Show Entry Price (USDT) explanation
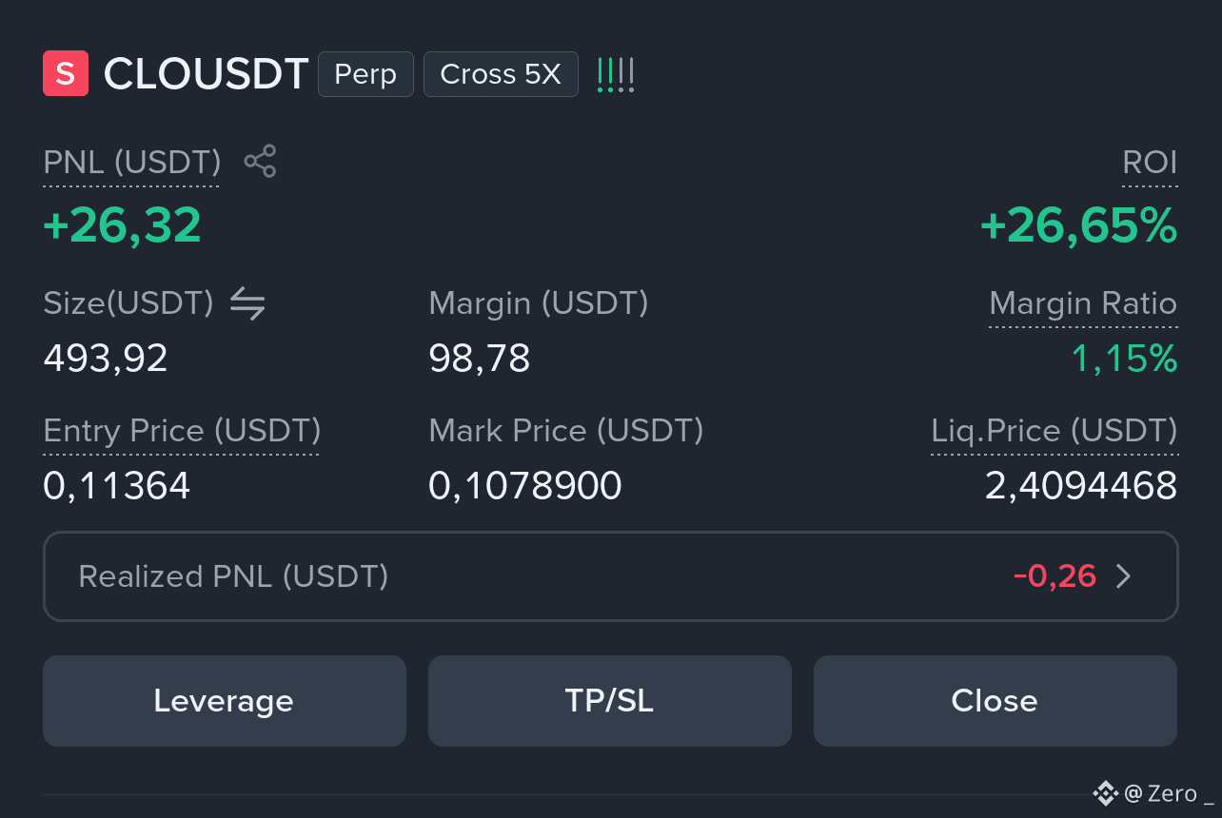The width and height of the screenshot is (1222, 818). [182, 431]
